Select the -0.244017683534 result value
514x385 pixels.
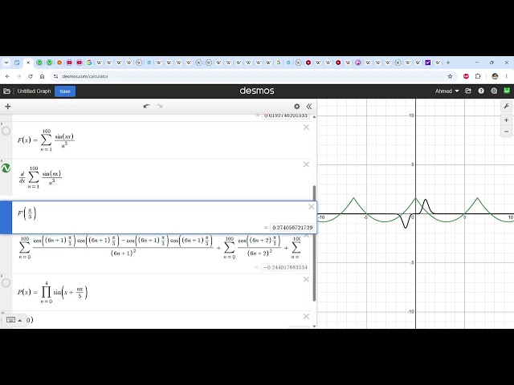click(285, 267)
